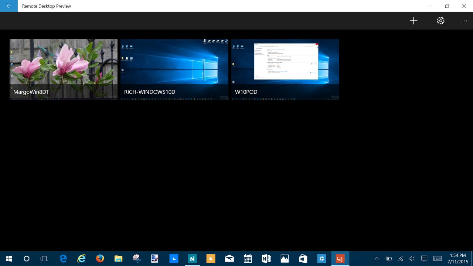Go back using the back arrow
Image resolution: width=473 pixels, height=266 pixels.
pyautogui.click(x=8, y=6)
